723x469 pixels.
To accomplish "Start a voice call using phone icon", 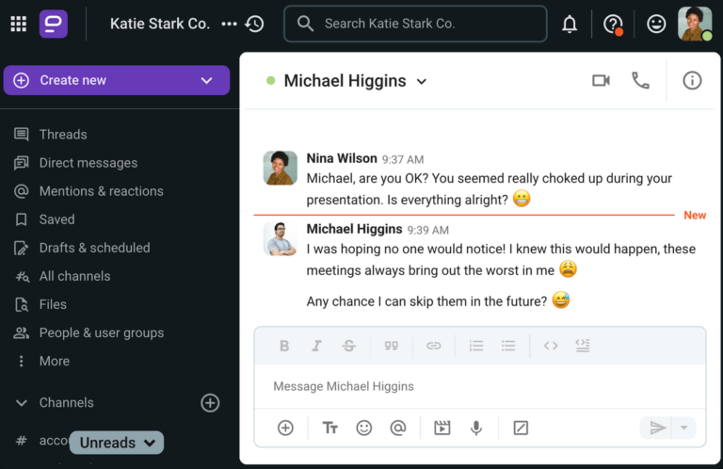I will [640, 81].
